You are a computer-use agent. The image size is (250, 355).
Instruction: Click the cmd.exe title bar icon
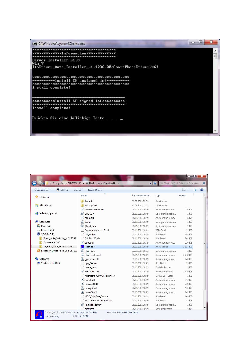34,44
